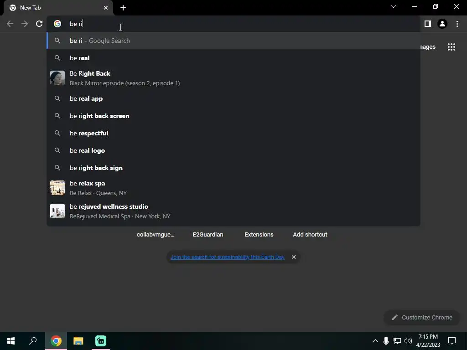Open the Extensions shortcut
Image resolution: width=467 pixels, height=350 pixels.
point(259,235)
